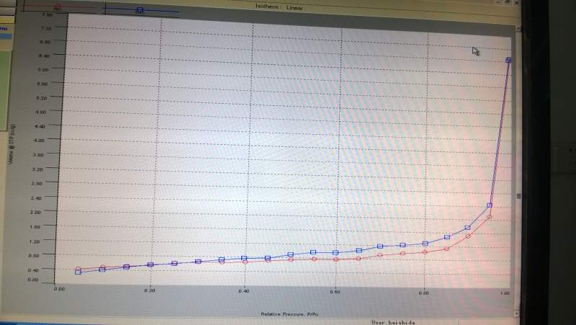Click the x-axis tick label "0.60"
This screenshot has width=576, height=325.
335,292
